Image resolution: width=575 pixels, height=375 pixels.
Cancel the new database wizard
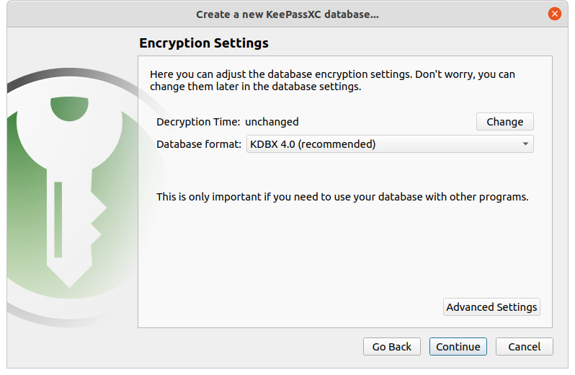[524, 347]
